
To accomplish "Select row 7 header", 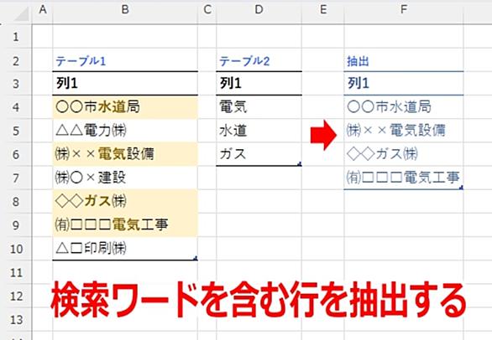I will (16, 178).
